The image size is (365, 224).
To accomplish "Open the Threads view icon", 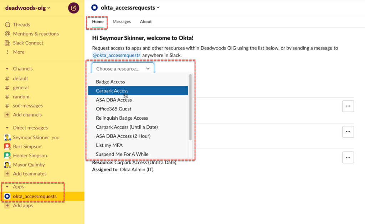I will 7,25.
